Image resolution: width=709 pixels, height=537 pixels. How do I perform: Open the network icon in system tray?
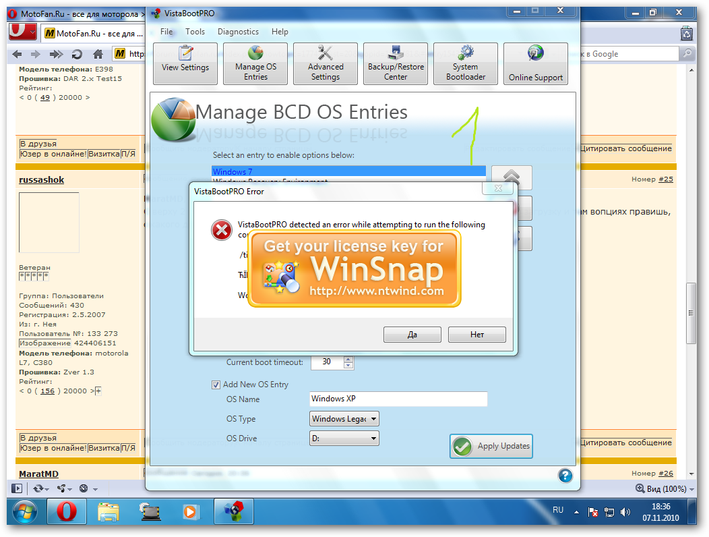coord(609,512)
